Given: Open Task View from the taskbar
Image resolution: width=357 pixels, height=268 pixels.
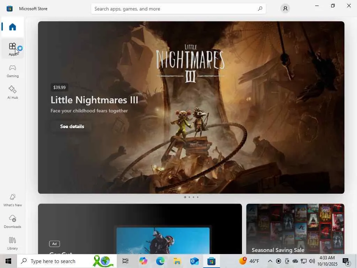Looking at the screenshot, I should (x=126, y=261).
